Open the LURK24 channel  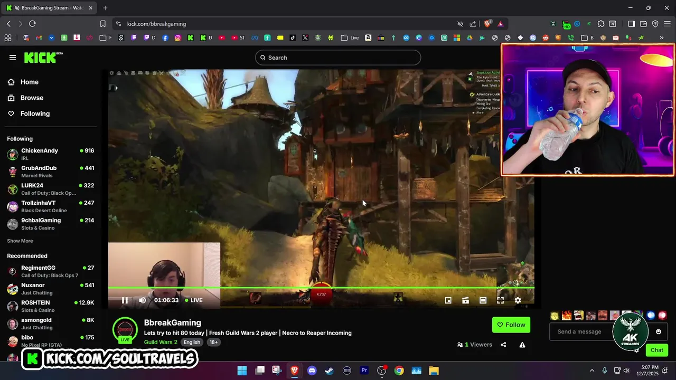tap(51, 188)
